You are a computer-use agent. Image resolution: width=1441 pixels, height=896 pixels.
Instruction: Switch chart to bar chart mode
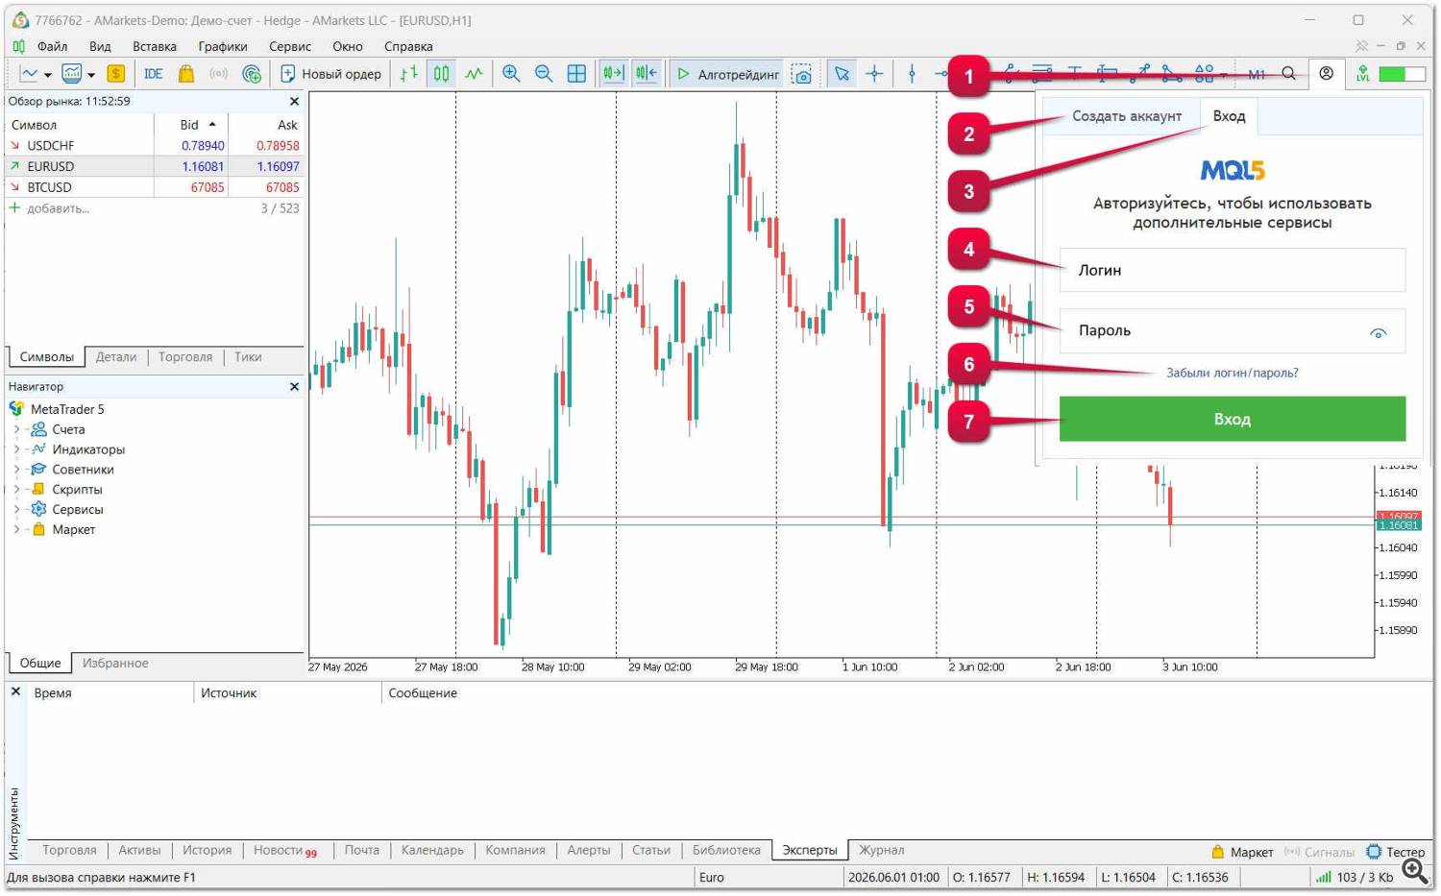point(409,74)
